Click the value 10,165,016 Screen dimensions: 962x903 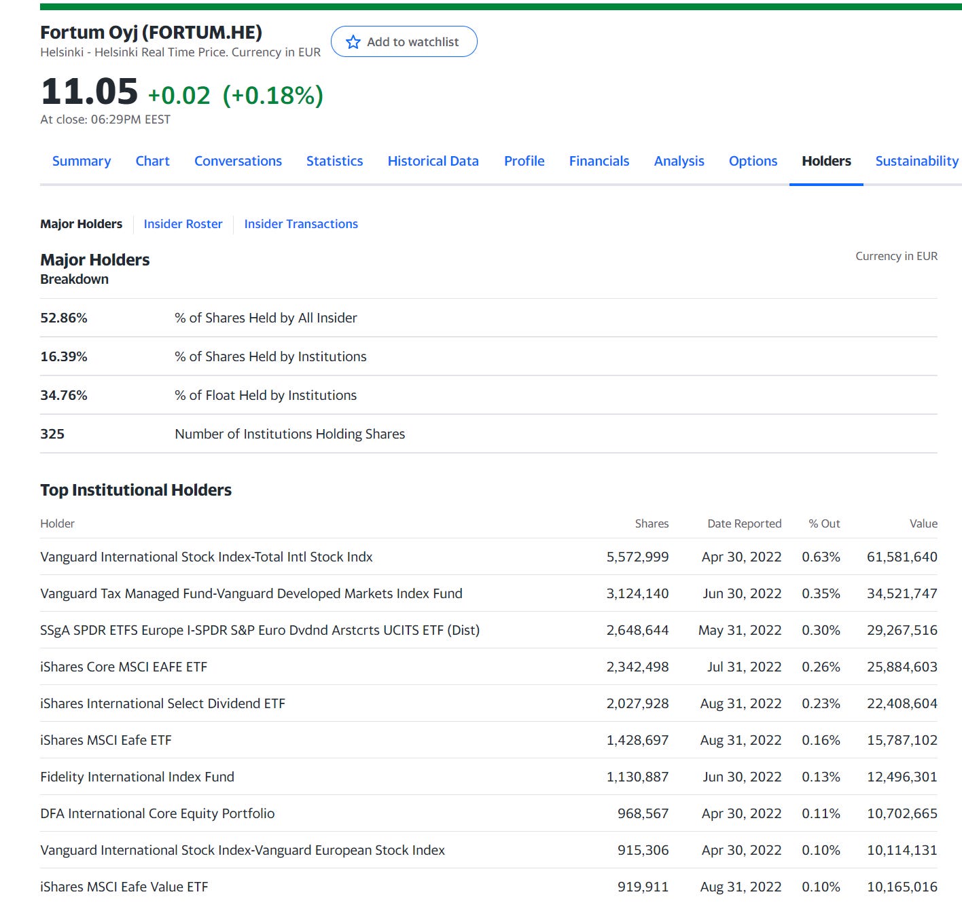tap(902, 887)
